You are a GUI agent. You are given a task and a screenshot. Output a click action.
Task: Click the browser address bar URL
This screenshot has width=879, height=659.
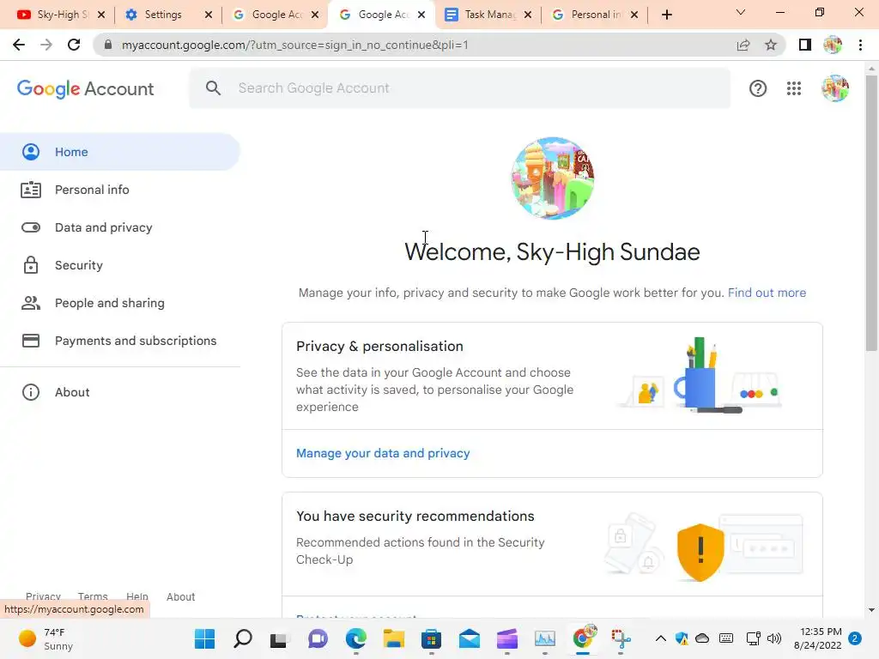pos(295,45)
